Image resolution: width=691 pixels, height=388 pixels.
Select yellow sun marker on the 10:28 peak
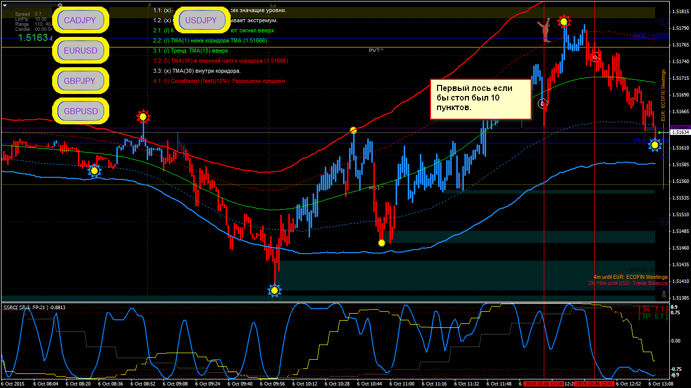[x=354, y=130]
